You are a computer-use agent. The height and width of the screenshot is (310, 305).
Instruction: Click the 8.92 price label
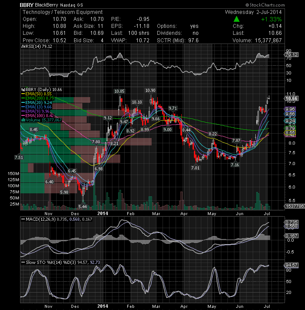tap(130, 131)
